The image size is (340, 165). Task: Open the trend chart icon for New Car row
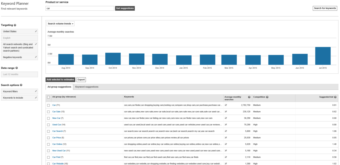point(226,118)
